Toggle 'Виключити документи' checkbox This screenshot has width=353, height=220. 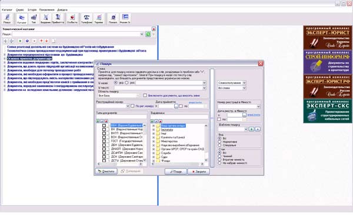[x=145, y=96]
